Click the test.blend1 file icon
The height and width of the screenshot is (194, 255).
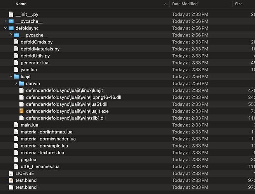click(x=11, y=187)
